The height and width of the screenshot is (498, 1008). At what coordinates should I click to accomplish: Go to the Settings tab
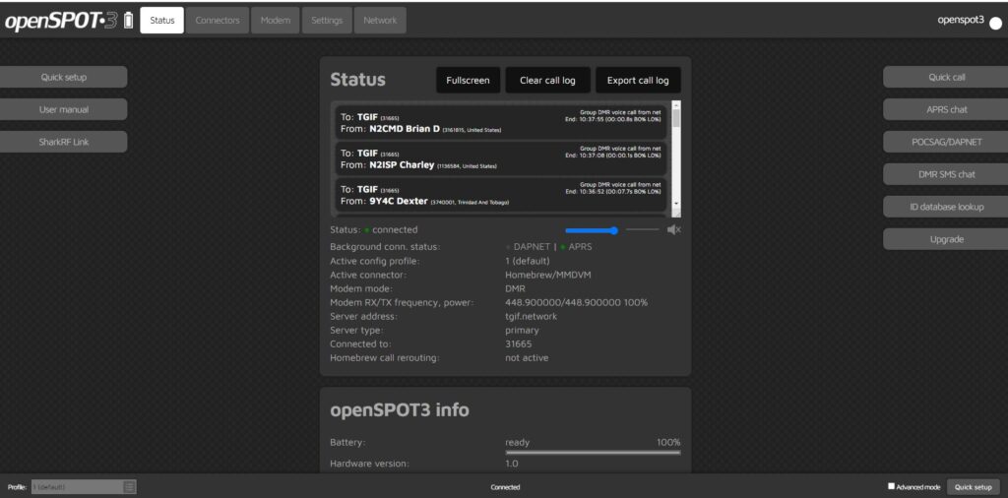point(328,21)
